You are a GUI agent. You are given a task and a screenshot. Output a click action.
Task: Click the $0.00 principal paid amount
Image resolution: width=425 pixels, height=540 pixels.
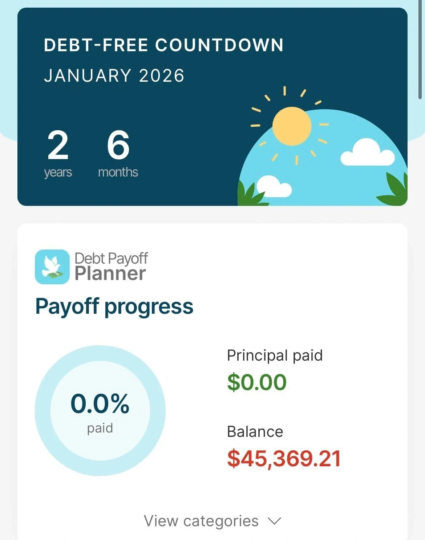pyautogui.click(x=257, y=382)
